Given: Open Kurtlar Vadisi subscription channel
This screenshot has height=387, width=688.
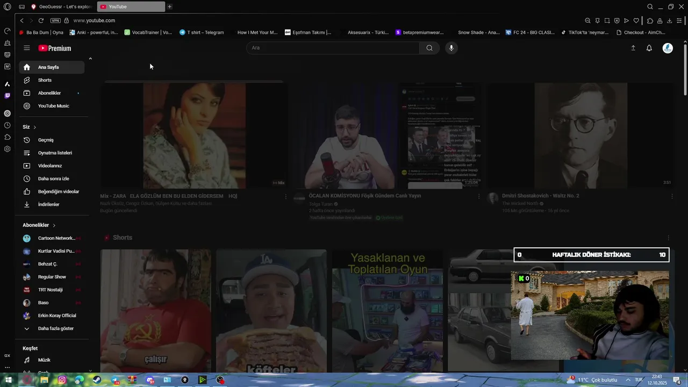Looking at the screenshot, I should coord(52,251).
